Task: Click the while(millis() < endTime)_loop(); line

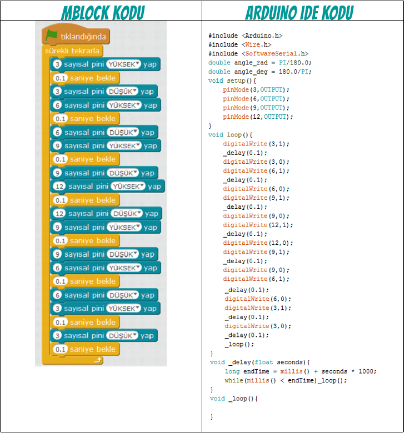Action: pos(286,380)
